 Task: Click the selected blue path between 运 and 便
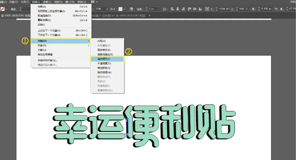(127, 127)
